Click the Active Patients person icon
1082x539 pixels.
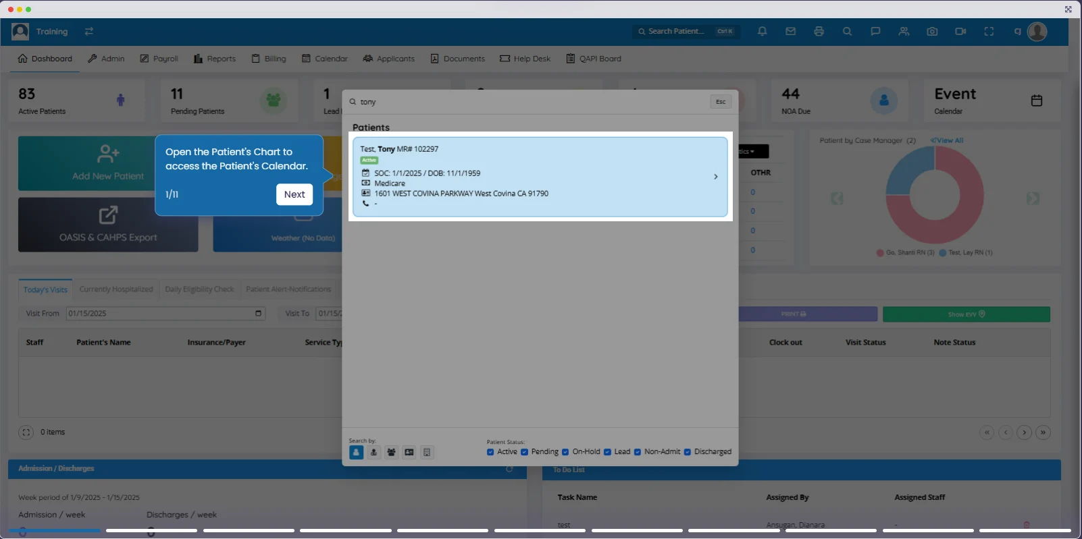(x=121, y=101)
